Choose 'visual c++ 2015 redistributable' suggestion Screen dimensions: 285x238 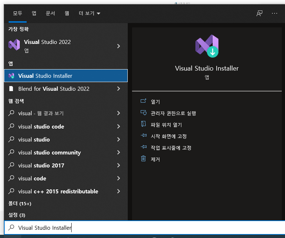coord(66,192)
